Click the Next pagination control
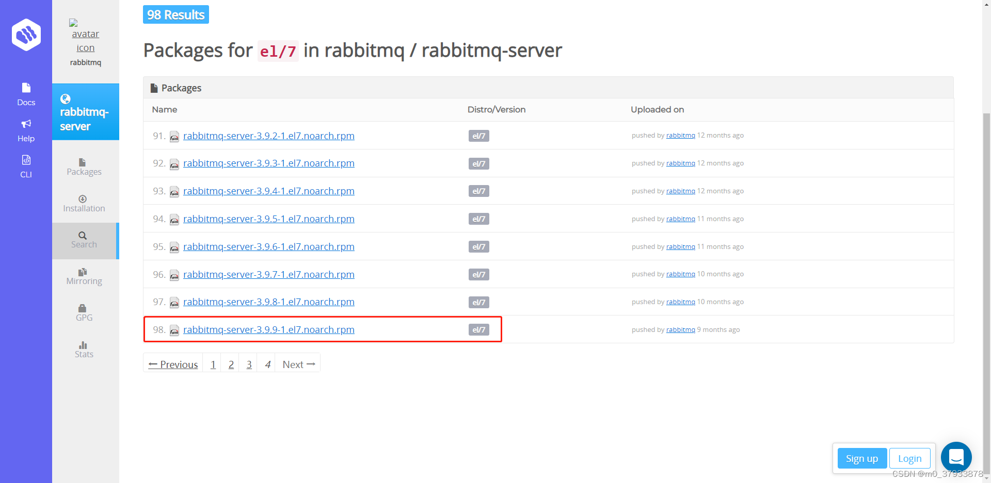991x483 pixels. 298,364
